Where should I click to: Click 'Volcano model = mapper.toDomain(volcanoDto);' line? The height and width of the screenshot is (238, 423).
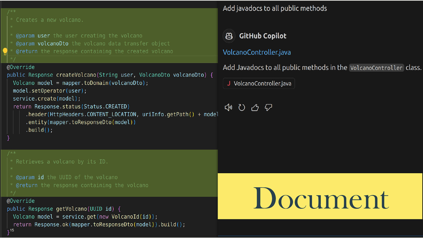pos(80,83)
